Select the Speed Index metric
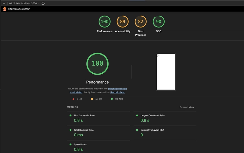This screenshot has width=244, height=153. (x=98, y=147)
